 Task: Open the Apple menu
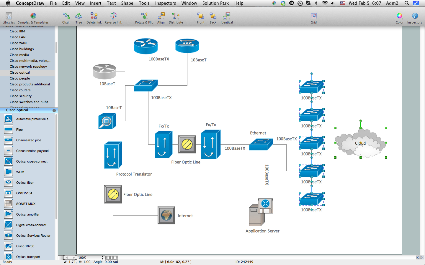(8, 3)
